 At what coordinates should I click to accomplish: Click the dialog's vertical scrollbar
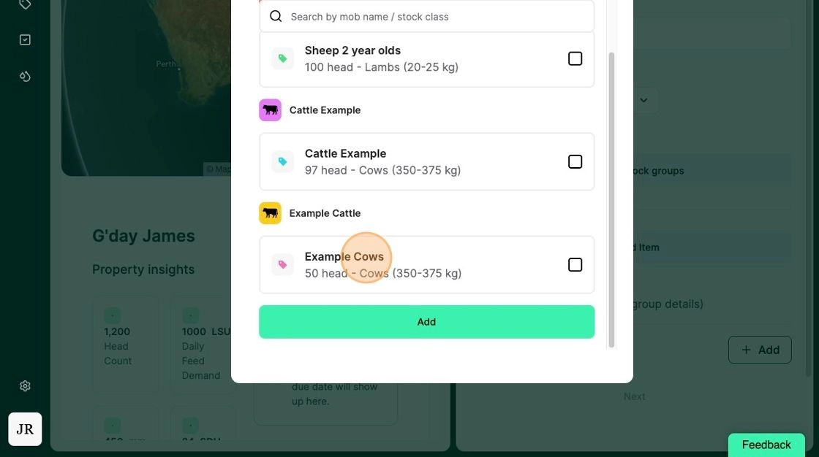coord(611,200)
